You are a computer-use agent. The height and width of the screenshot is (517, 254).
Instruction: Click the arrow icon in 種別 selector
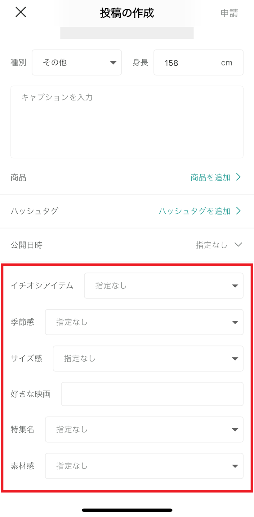[113, 63]
